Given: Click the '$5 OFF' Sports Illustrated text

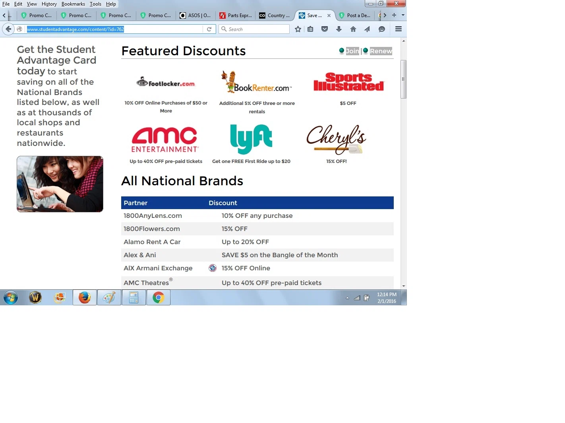Looking at the screenshot, I should (x=348, y=103).
